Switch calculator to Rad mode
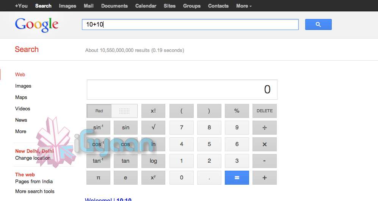The height and width of the screenshot is (201, 378). point(99,111)
